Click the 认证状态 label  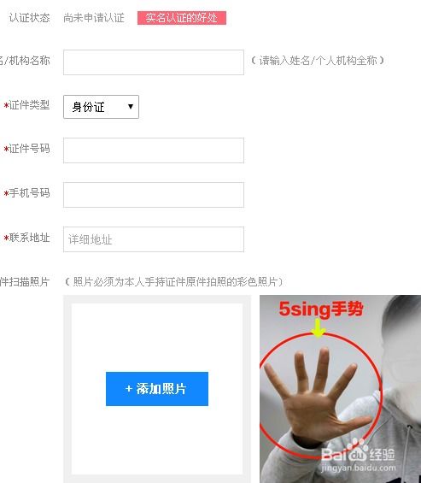(x=30, y=18)
